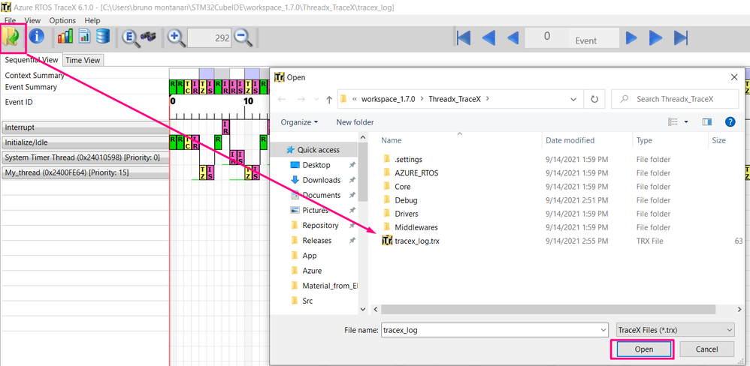The image size is (750, 366).
Task: Click the change view layout icon
Action: tap(673, 122)
